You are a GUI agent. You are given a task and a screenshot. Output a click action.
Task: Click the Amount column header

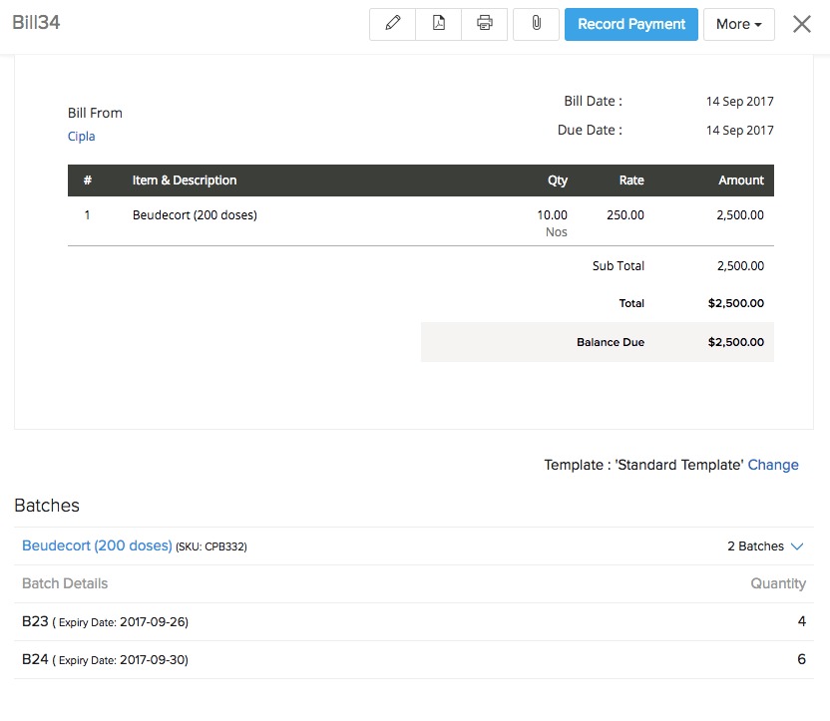[x=741, y=180]
